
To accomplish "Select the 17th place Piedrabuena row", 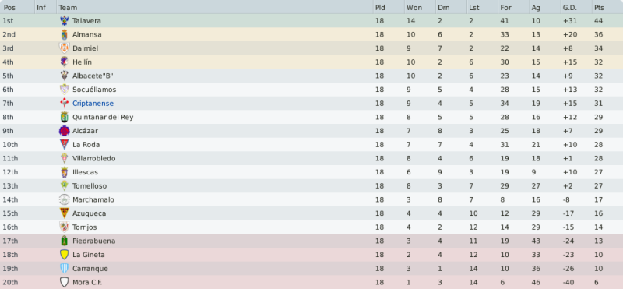I will tap(311, 241).
